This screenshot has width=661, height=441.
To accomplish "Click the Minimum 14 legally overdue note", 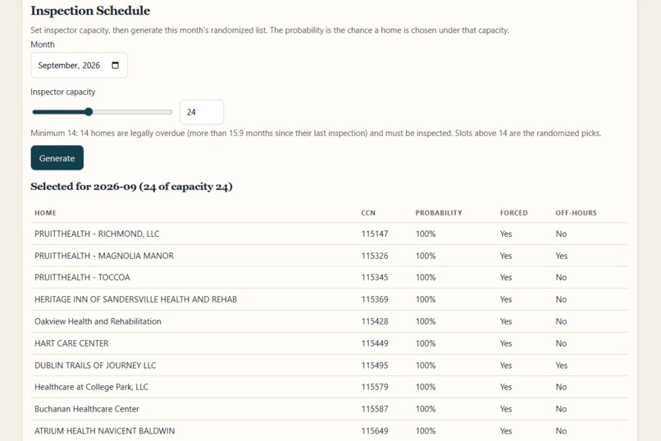I will [x=316, y=133].
